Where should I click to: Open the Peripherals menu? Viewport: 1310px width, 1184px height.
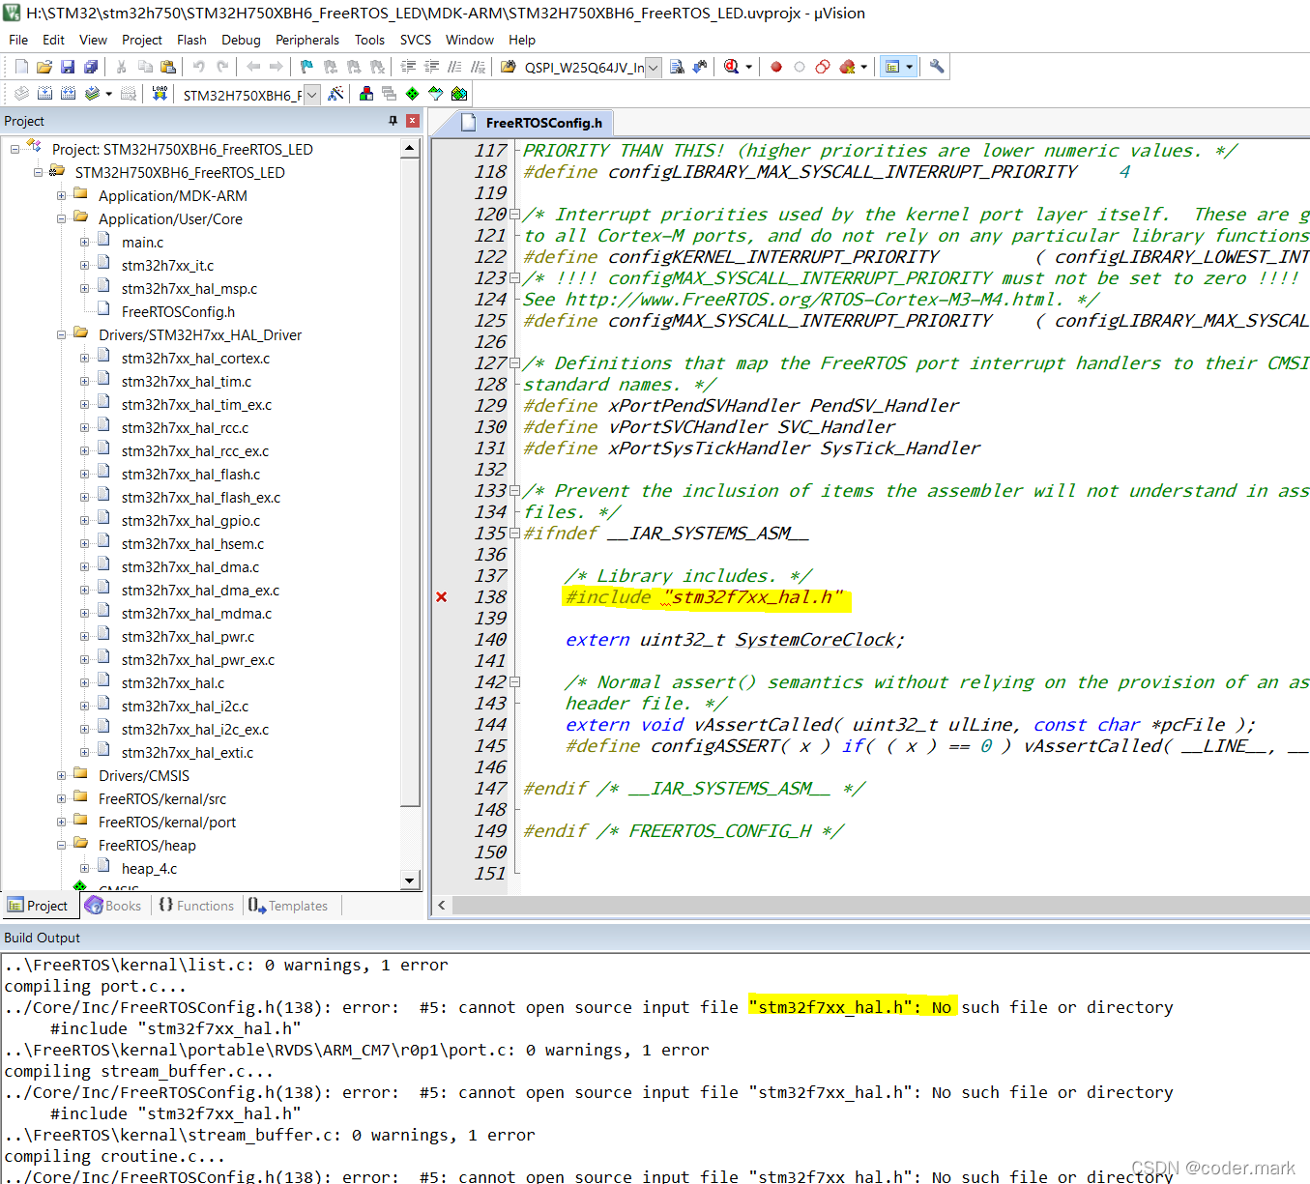(307, 40)
